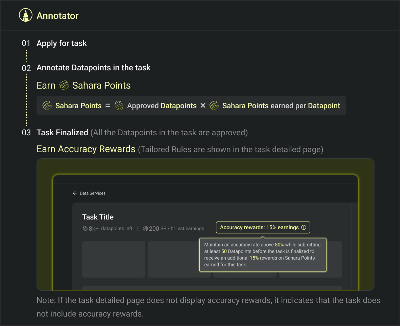Viewport: 411px width, 326px height.
Task: Click the datapoints icon before "Approved Datapoints"
Action: 119,106
